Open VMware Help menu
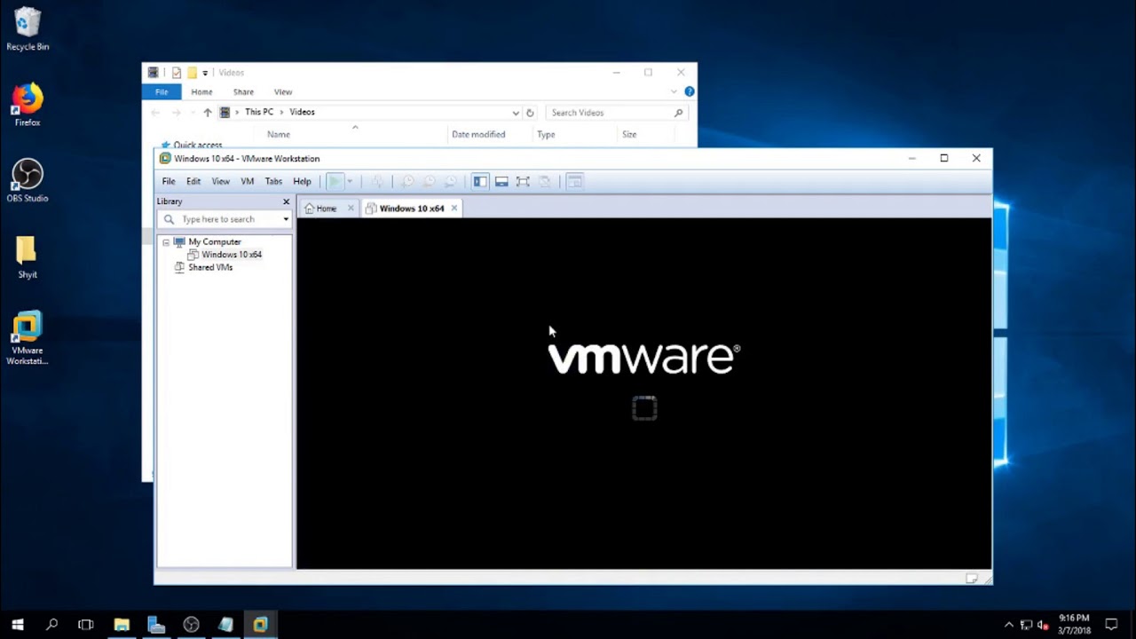Screen dimensions: 1136x639 point(302,181)
